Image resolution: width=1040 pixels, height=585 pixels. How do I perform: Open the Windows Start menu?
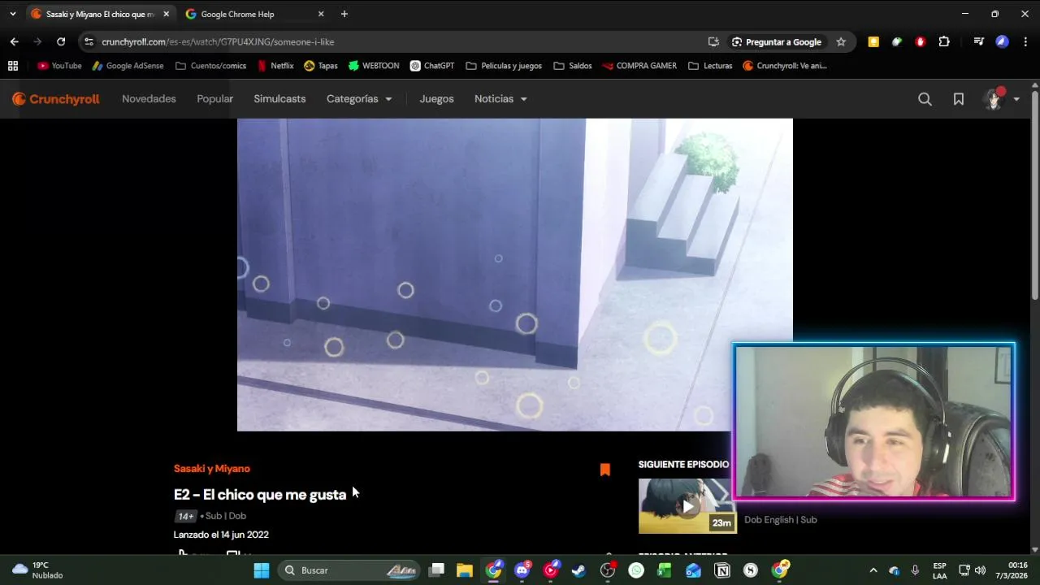tap(262, 570)
